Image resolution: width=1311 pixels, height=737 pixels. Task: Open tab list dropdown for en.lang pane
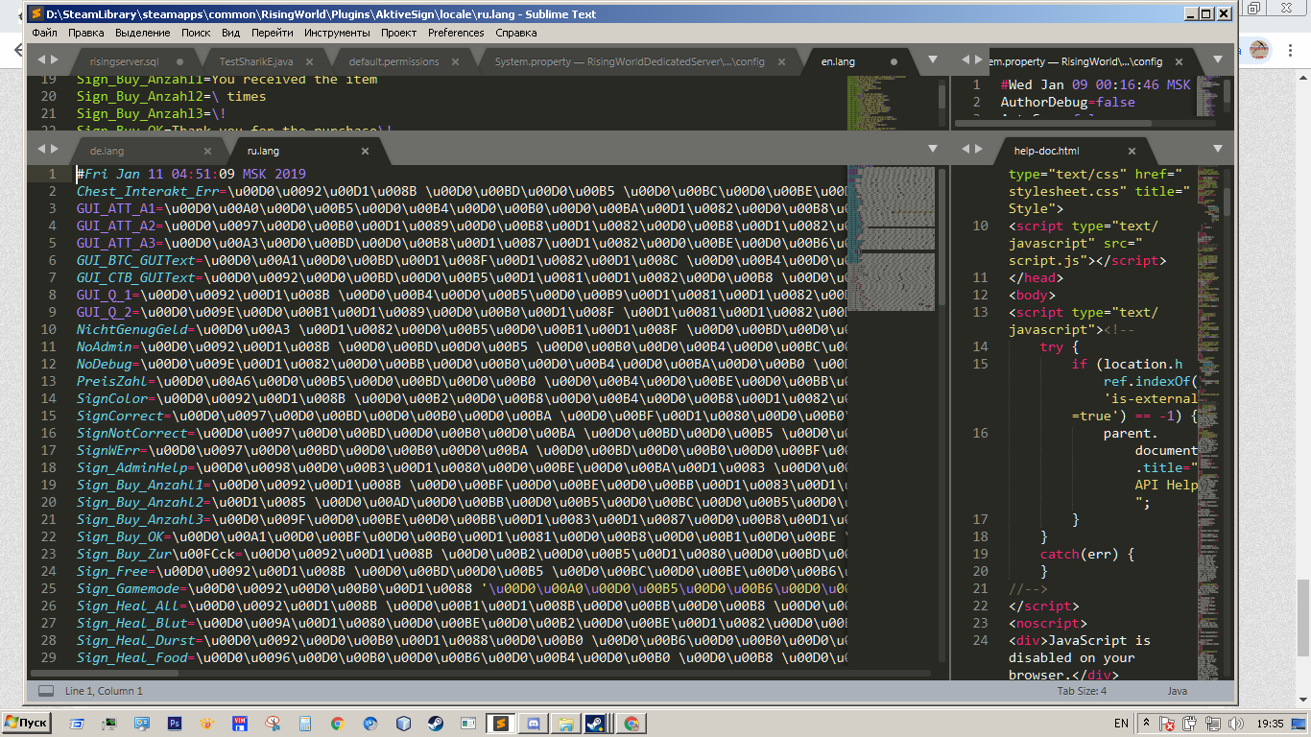[x=932, y=60]
